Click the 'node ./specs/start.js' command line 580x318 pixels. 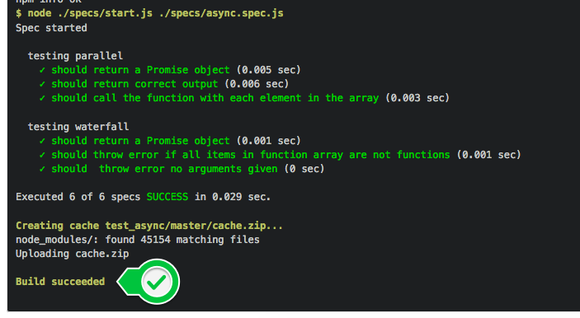point(149,13)
